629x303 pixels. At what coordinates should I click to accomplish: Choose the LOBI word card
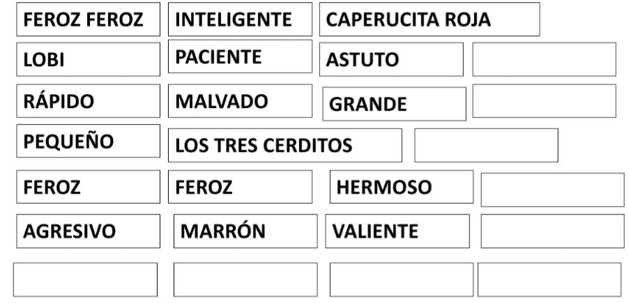click(x=89, y=59)
